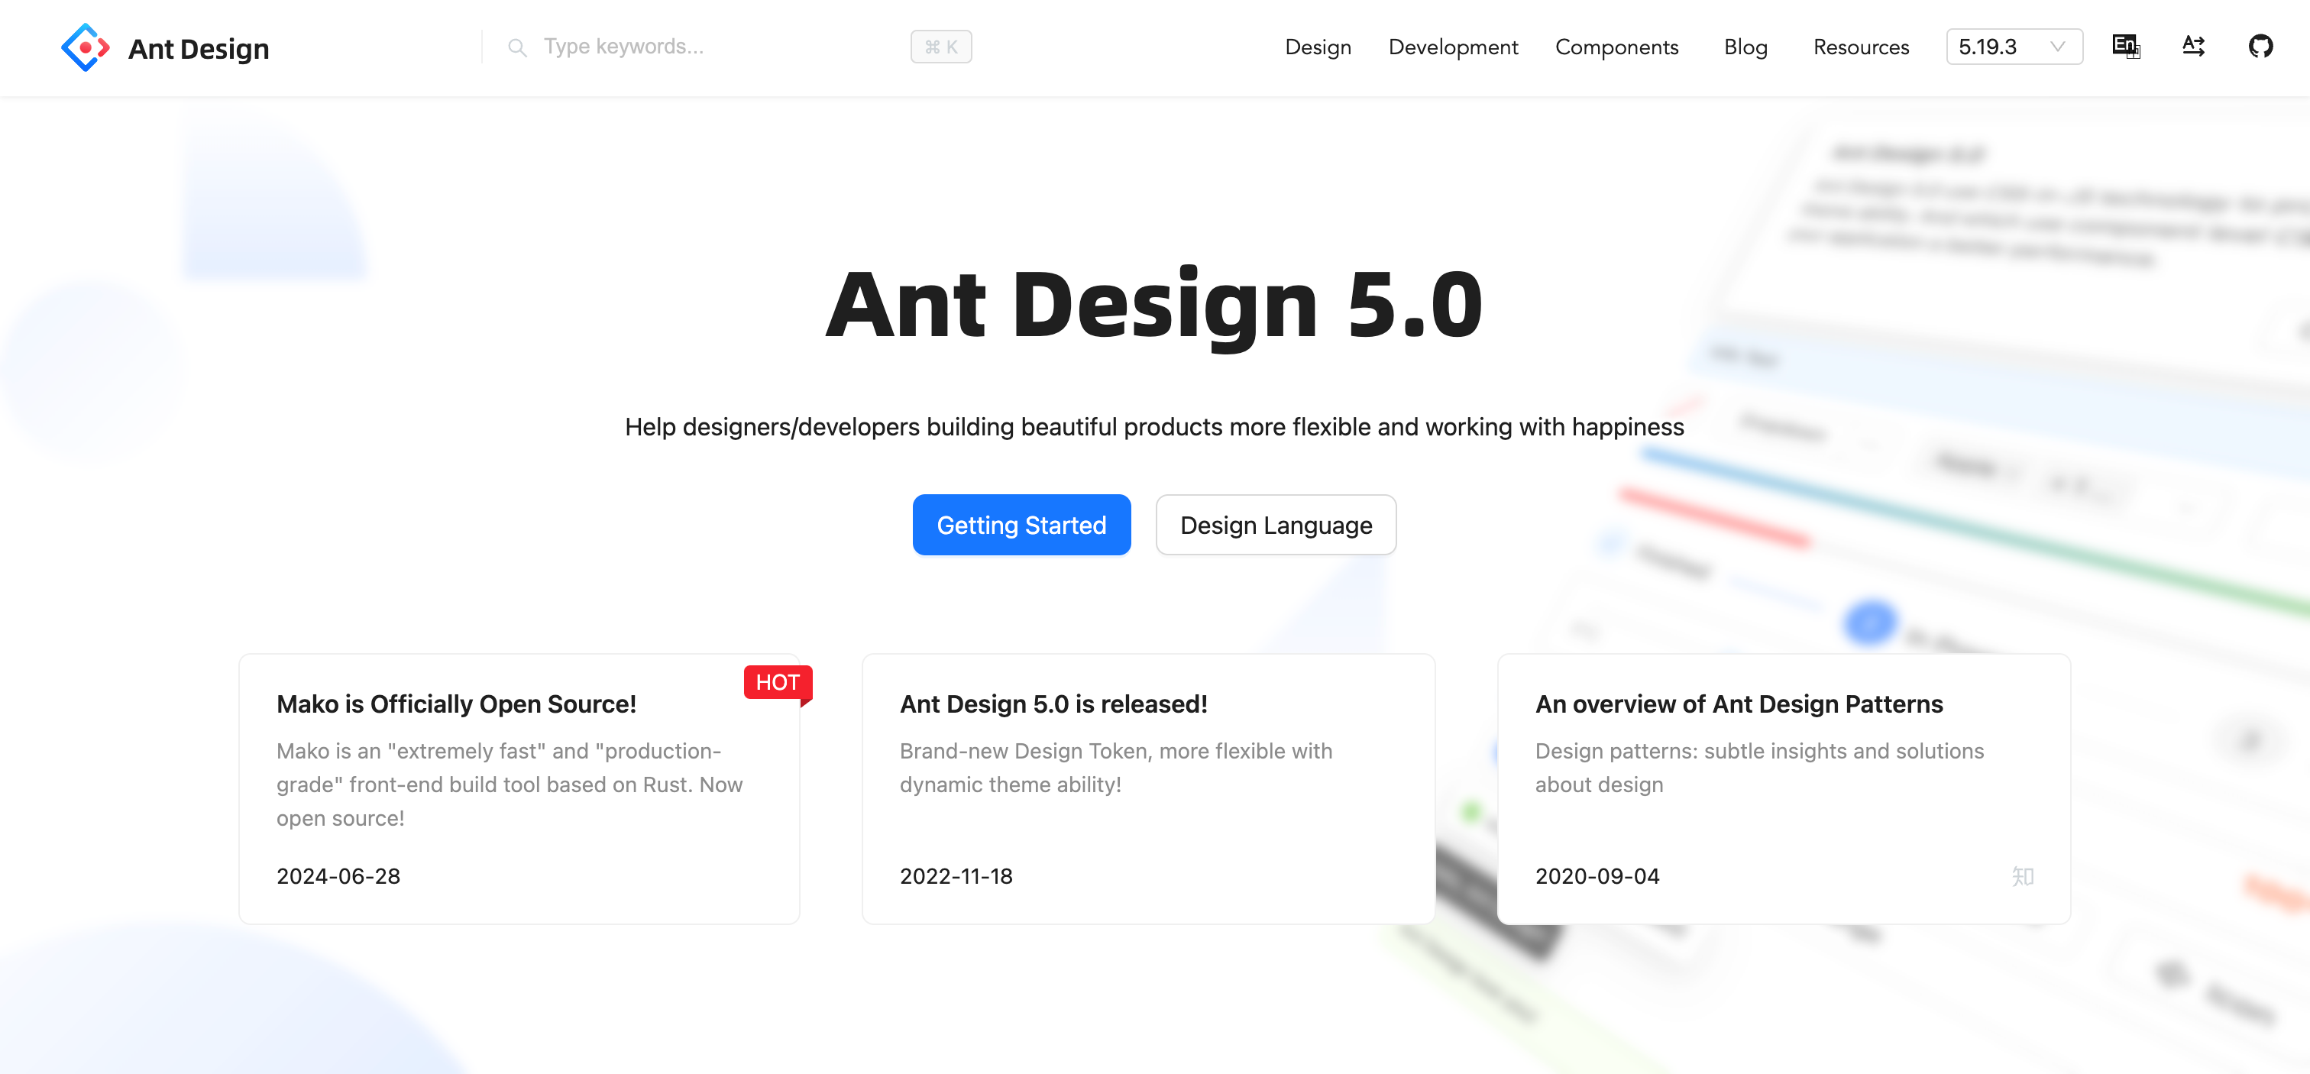
Task: Open the GitHub repository icon
Action: click(x=2260, y=46)
